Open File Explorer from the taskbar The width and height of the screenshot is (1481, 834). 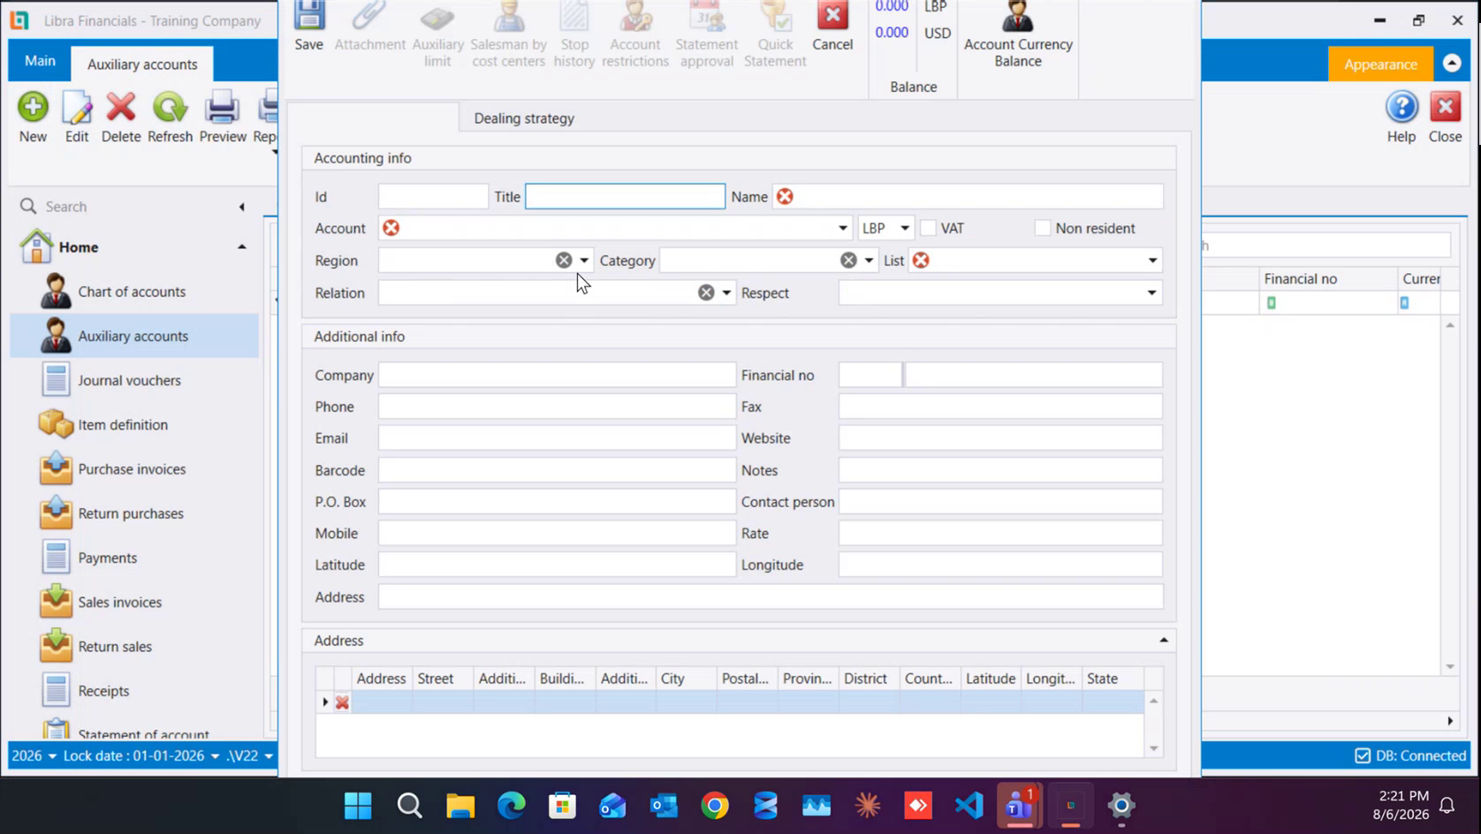(460, 806)
